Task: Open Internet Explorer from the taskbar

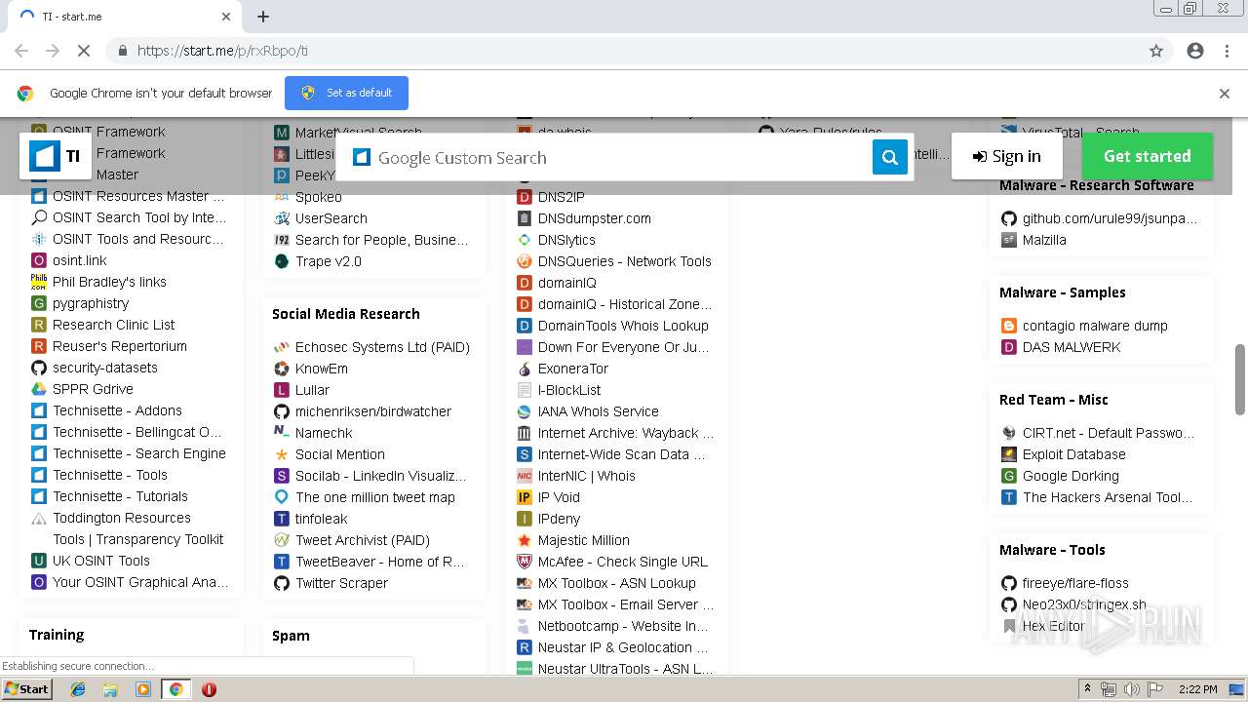Action: coord(78,689)
